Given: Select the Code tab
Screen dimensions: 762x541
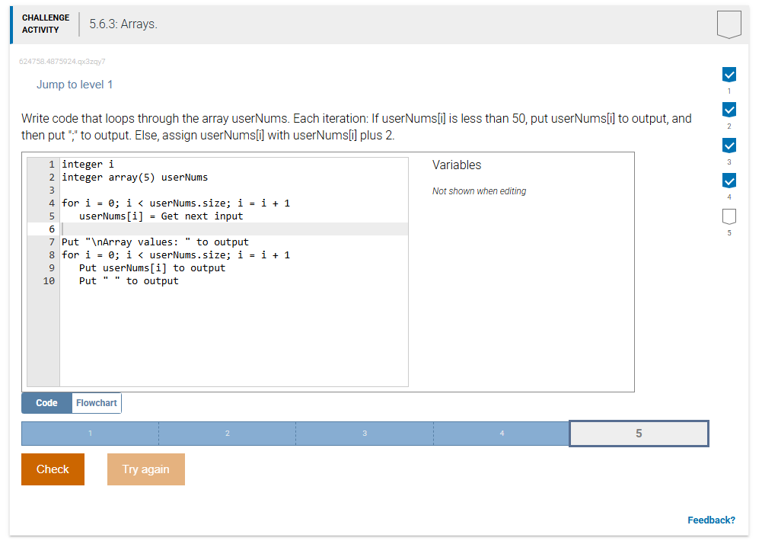Looking at the screenshot, I should click(46, 402).
